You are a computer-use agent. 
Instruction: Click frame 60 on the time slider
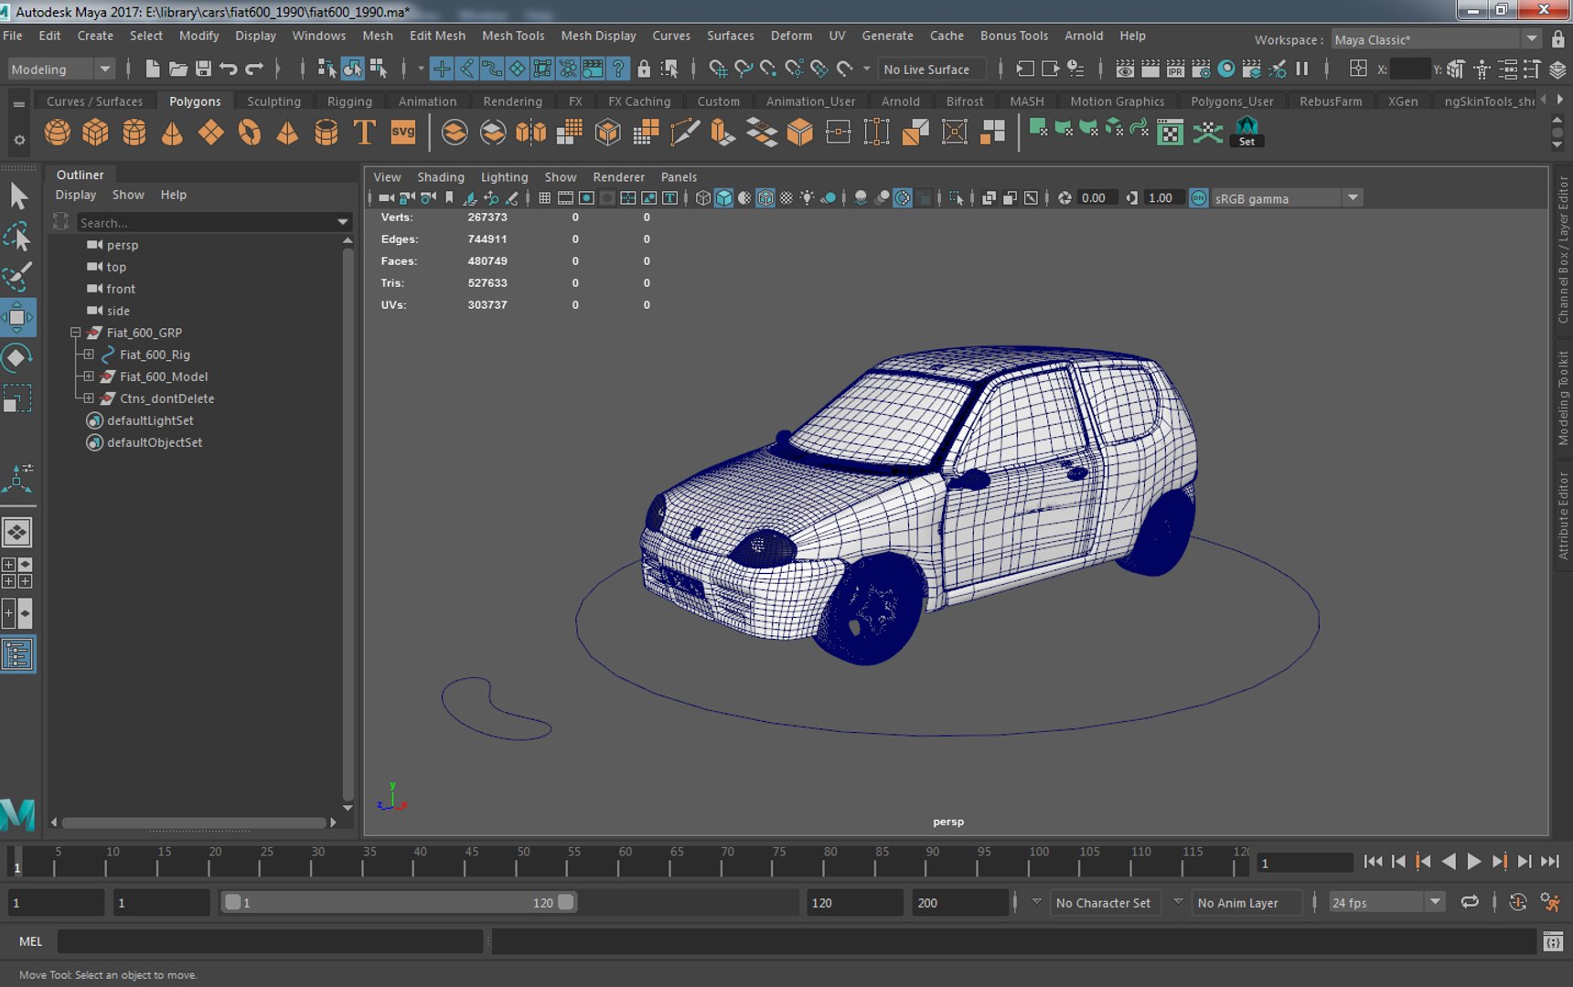626,861
